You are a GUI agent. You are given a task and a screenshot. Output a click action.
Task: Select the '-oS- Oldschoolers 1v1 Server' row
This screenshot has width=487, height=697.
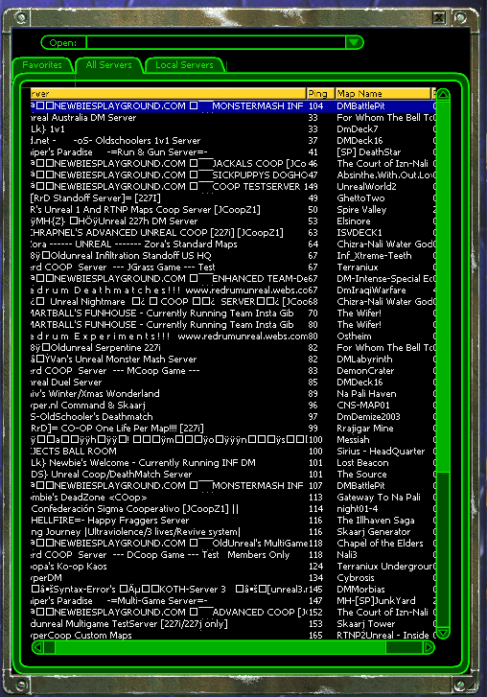point(233,141)
